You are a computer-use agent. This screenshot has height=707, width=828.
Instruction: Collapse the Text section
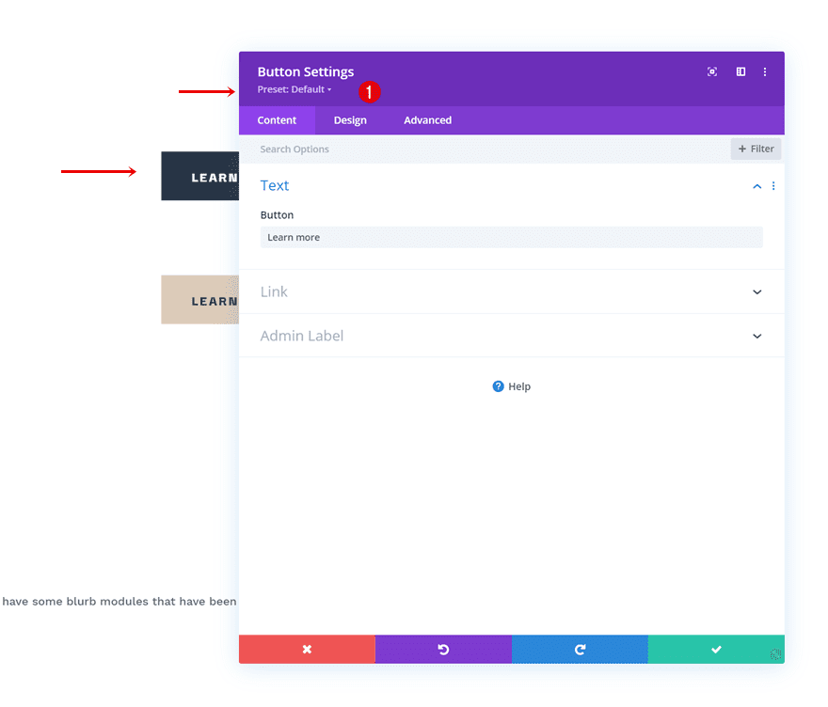click(x=756, y=185)
